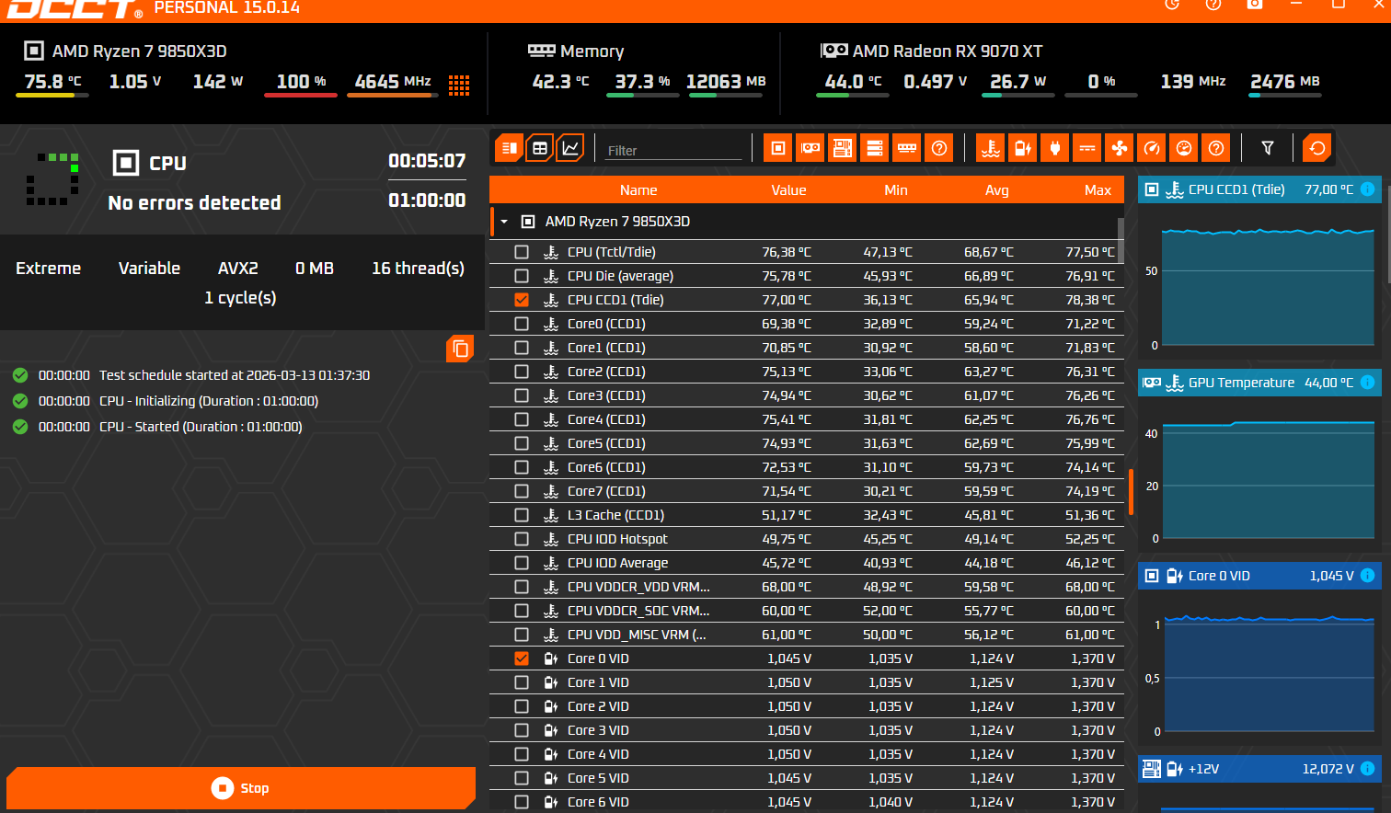
Task: Open info for the +12V graph
Action: tap(1368, 769)
